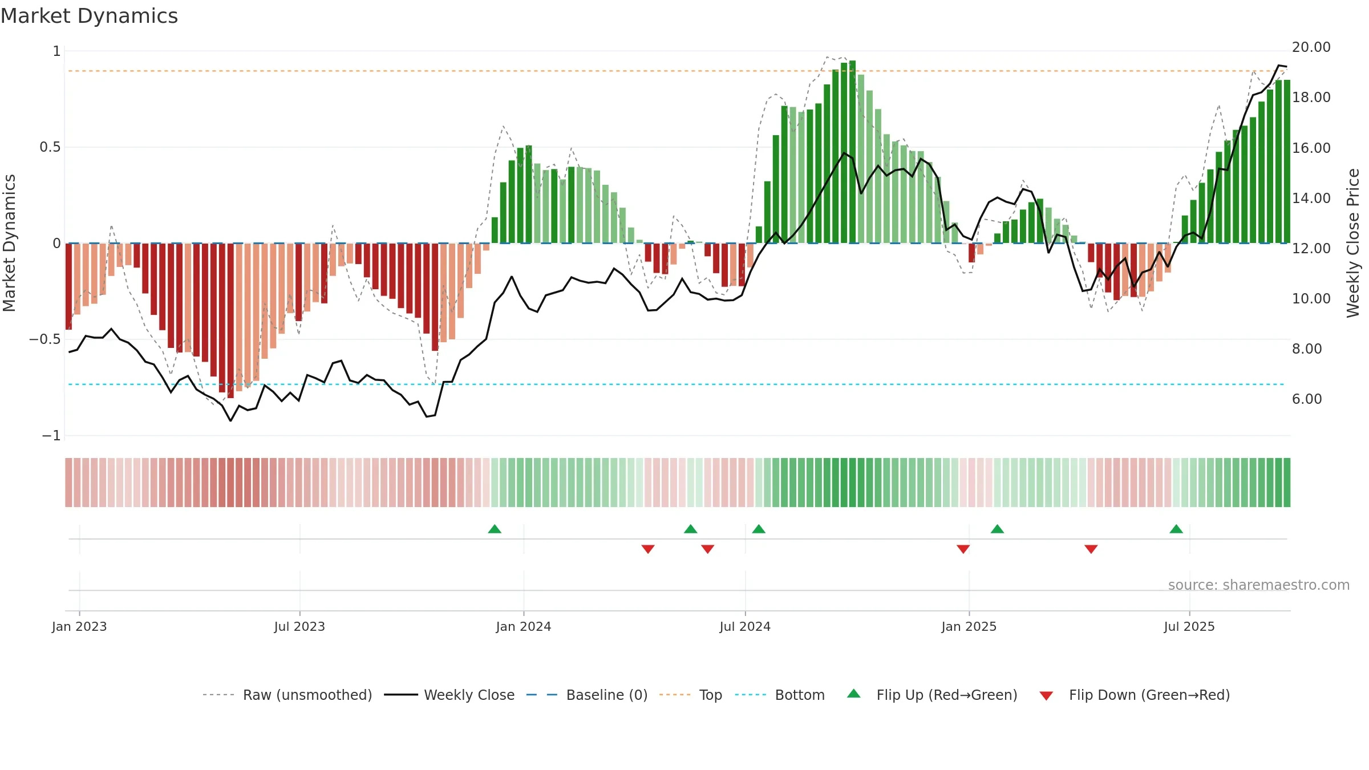The height and width of the screenshot is (770, 1369).
Task: Click the rotated "Market Dynamics" left axis title
Action: coord(9,243)
